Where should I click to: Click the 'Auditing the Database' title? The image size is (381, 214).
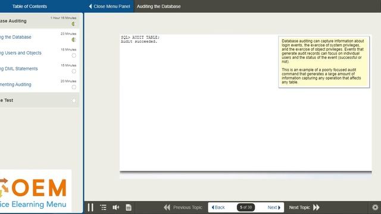(x=159, y=7)
